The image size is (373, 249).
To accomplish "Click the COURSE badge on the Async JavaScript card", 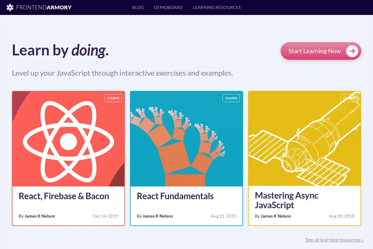I will (x=349, y=98).
